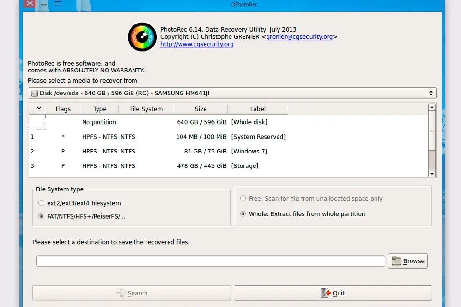This screenshot has height=307, width=461.
Task: Sort by the Size column header
Action: [x=201, y=109]
